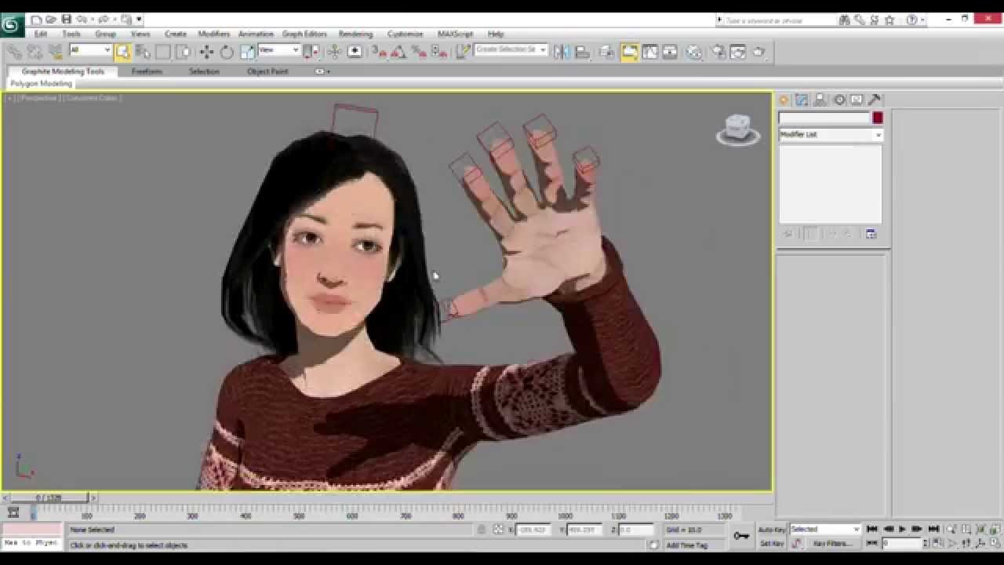Select the Select Object tool
1004x565 pixels.
[123, 52]
